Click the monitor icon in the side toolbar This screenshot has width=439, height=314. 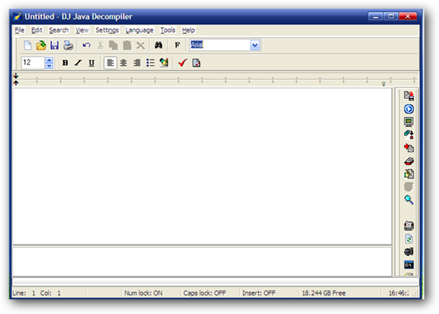pyautogui.click(x=409, y=122)
